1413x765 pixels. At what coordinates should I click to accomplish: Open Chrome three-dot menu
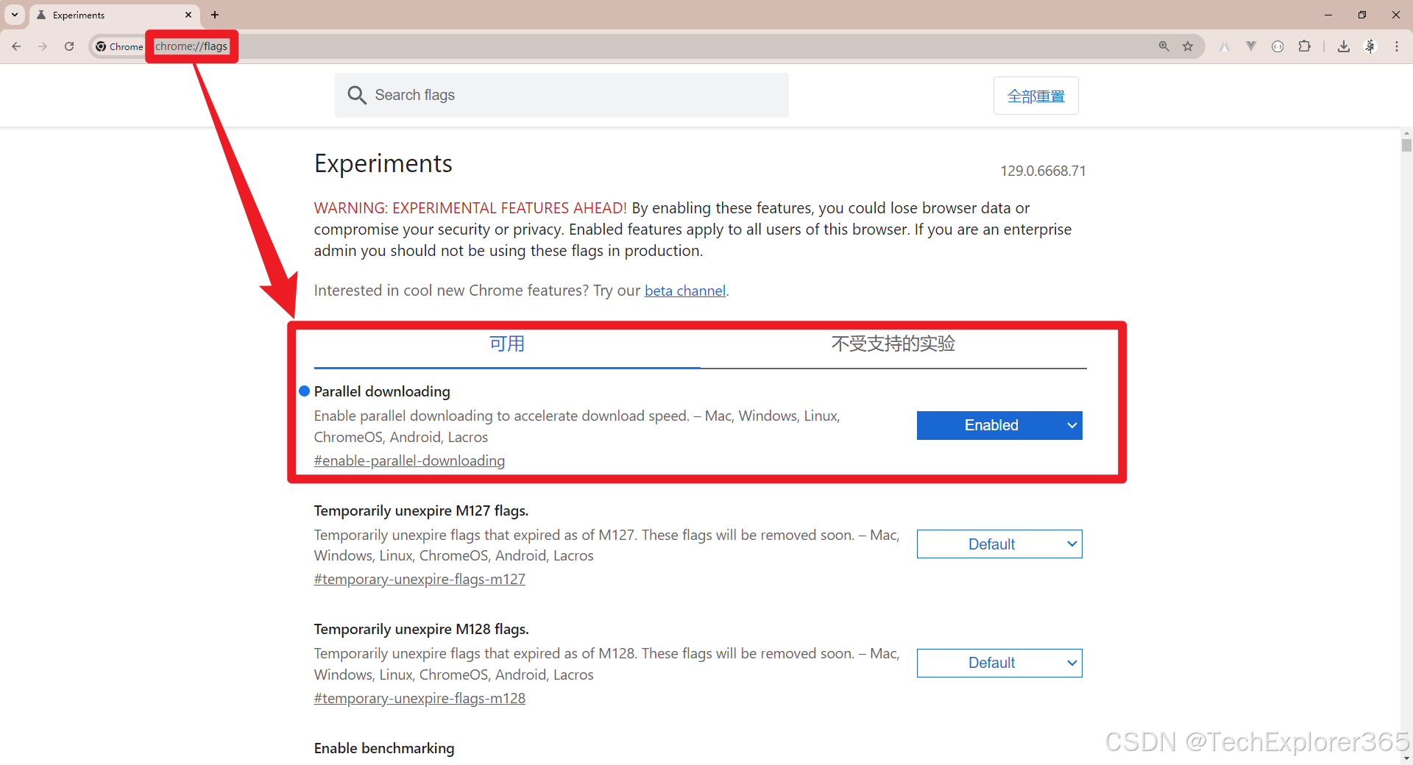[x=1397, y=46]
